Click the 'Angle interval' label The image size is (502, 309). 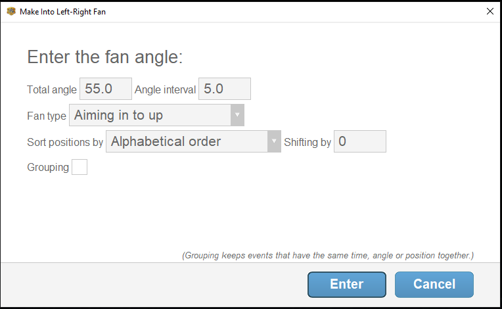[x=165, y=89]
